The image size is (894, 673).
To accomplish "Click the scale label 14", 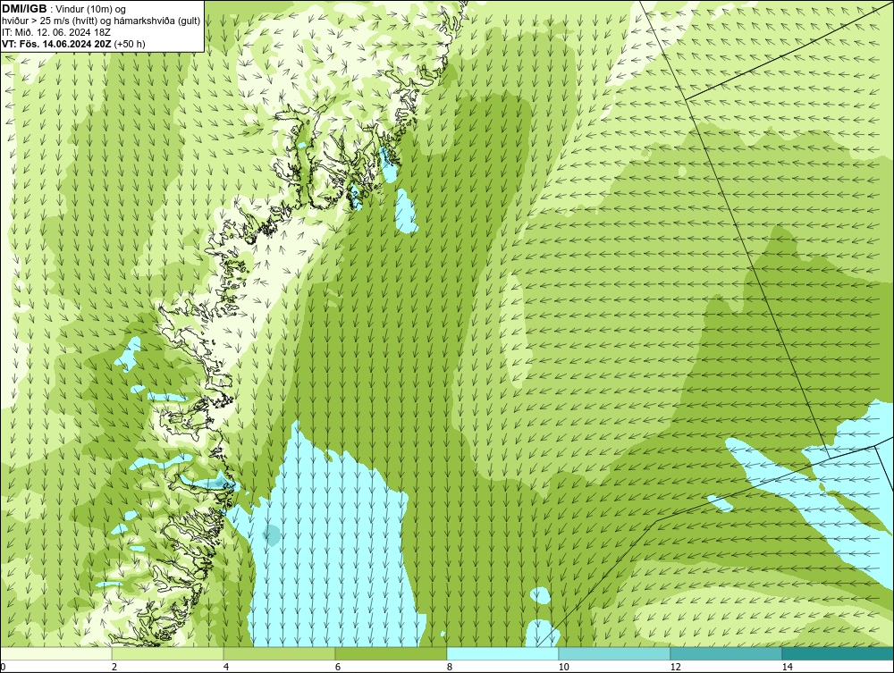I will (x=788, y=667).
